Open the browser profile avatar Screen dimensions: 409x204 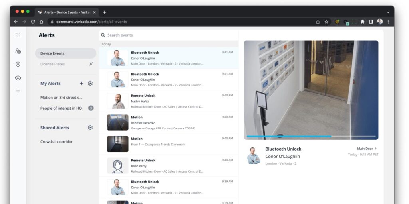[x=379, y=22]
